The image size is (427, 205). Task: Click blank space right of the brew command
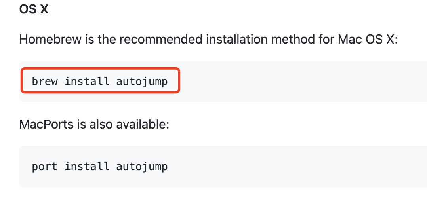tap(301, 82)
